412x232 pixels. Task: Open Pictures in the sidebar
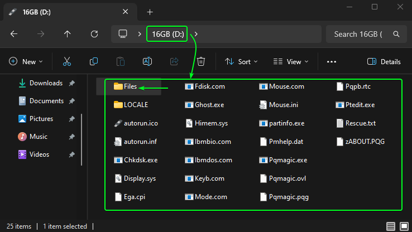pyautogui.click(x=41, y=119)
